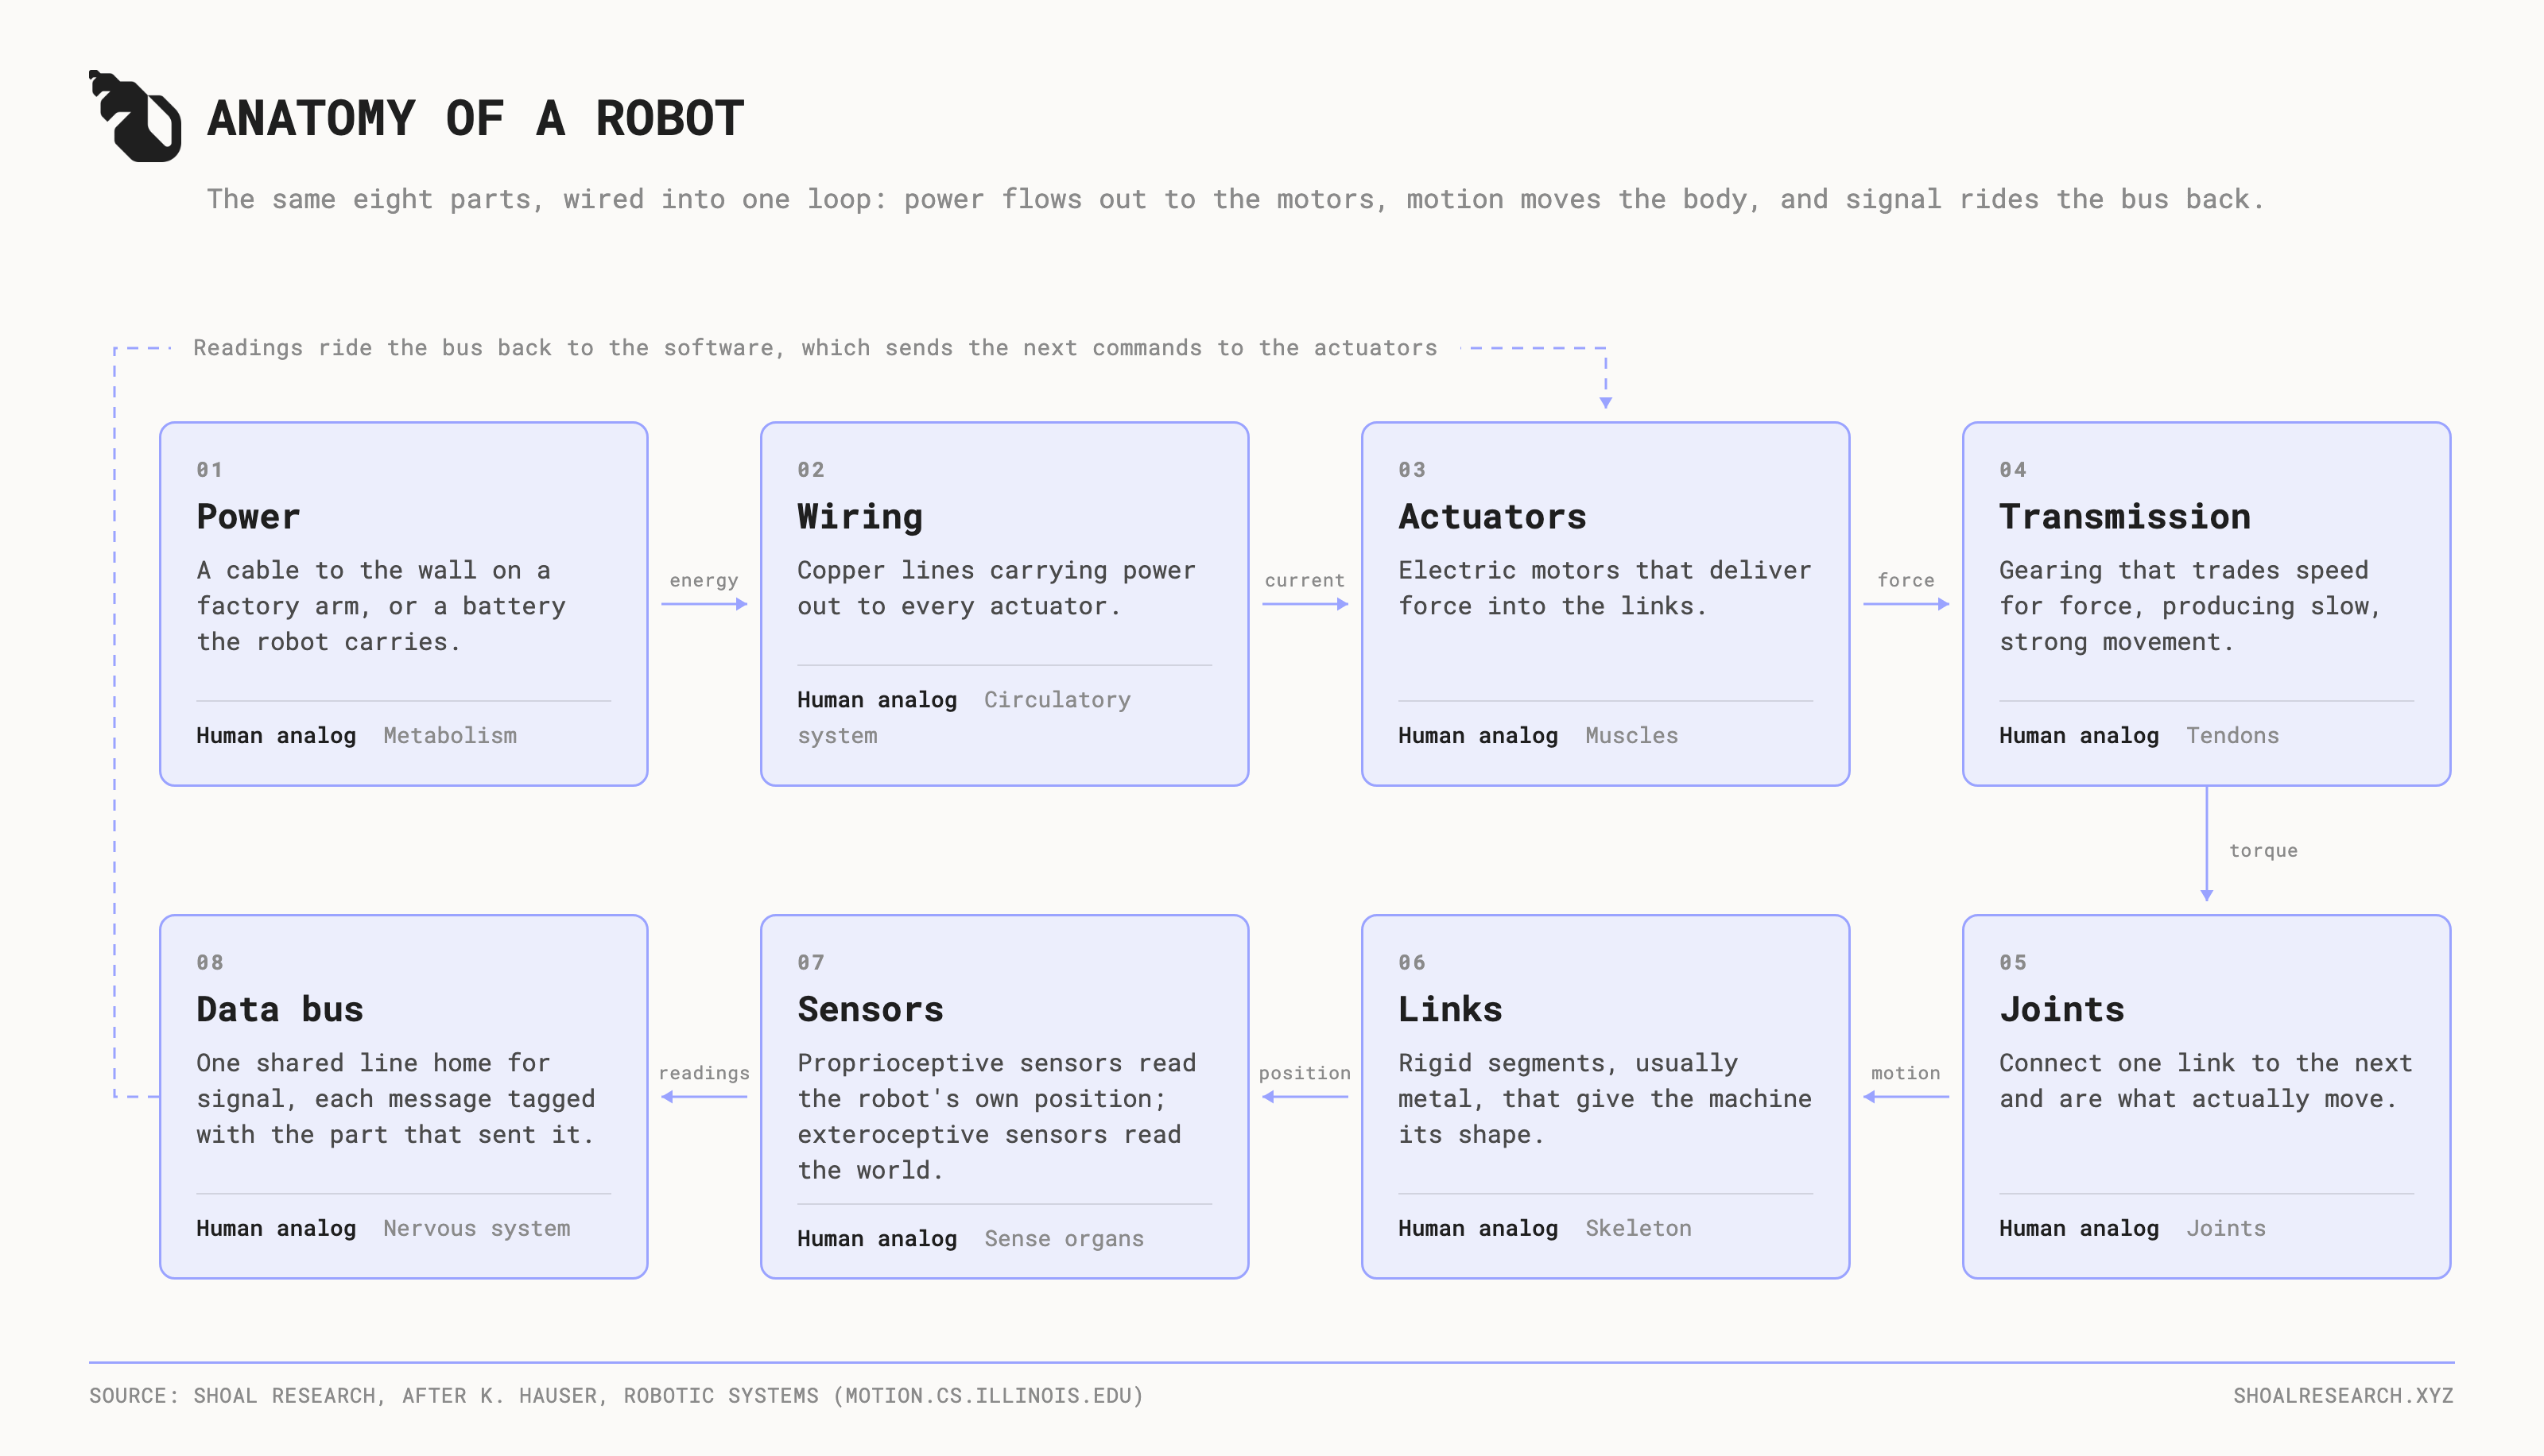
Task: Click the Sensors card heading
Action: tap(870, 1009)
